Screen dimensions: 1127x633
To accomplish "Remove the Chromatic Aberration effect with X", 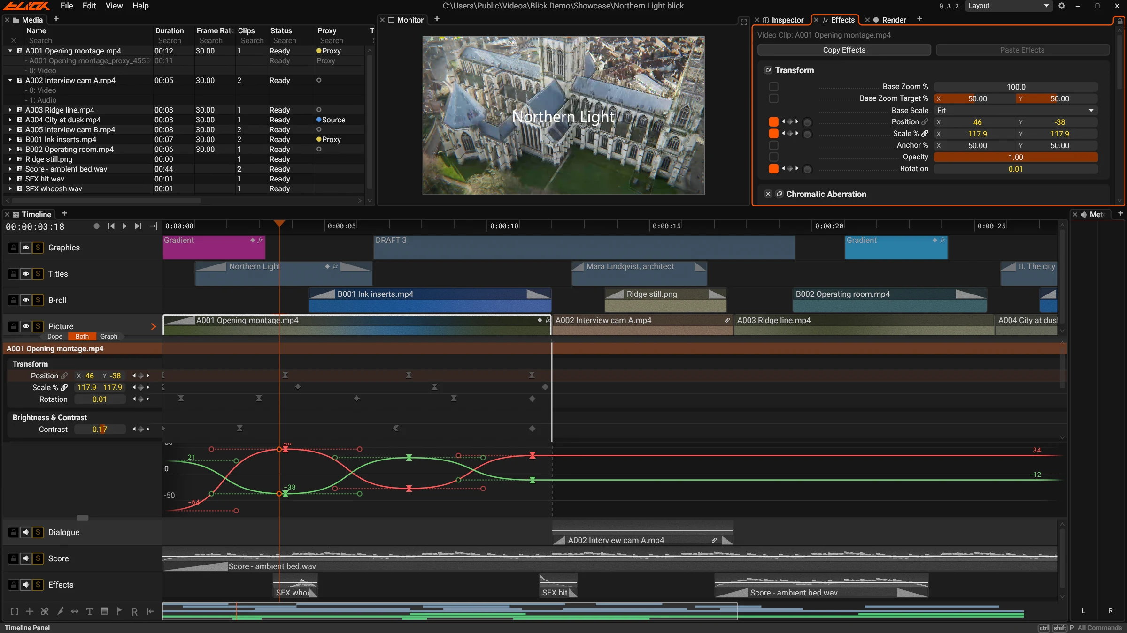I will [768, 194].
